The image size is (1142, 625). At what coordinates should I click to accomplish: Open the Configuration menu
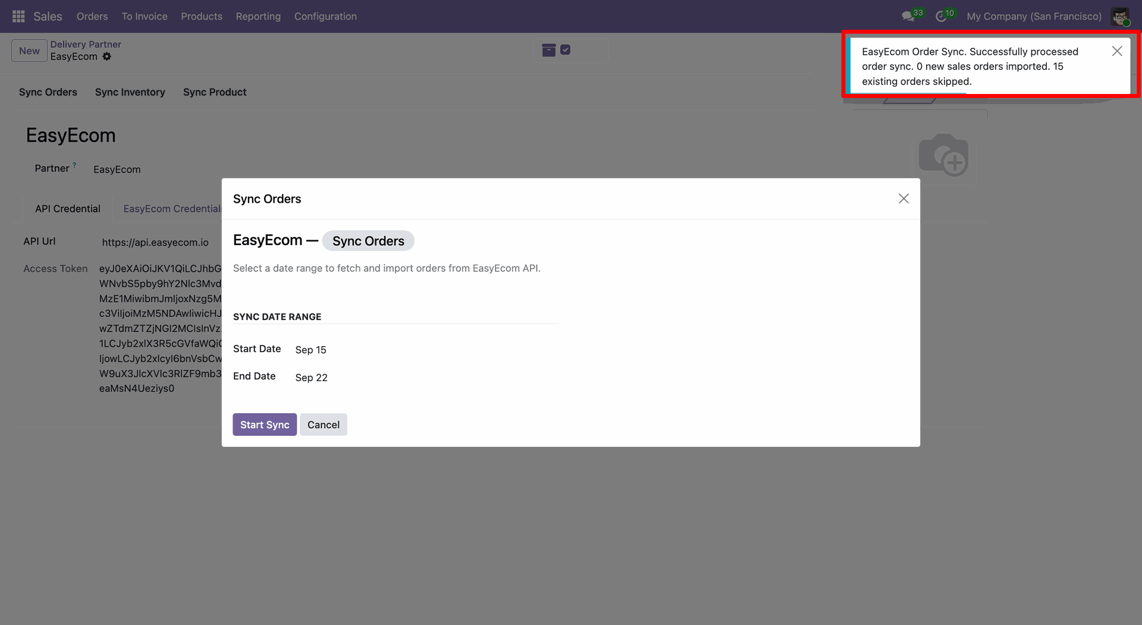click(x=325, y=16)
